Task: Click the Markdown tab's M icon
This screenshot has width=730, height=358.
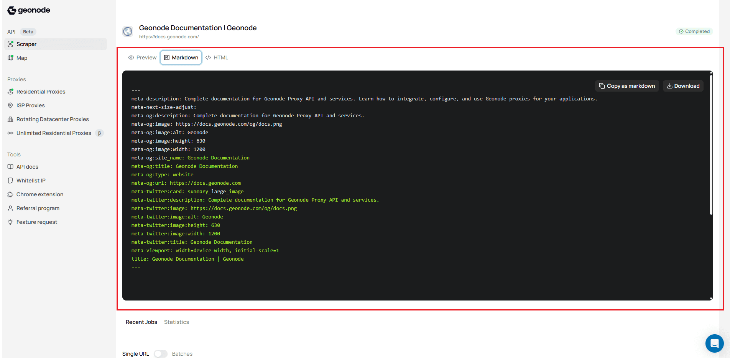Action: (x=167, y=57)
